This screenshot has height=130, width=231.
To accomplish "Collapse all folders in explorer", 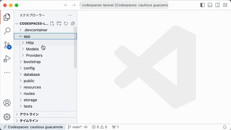I will [73, 23].
